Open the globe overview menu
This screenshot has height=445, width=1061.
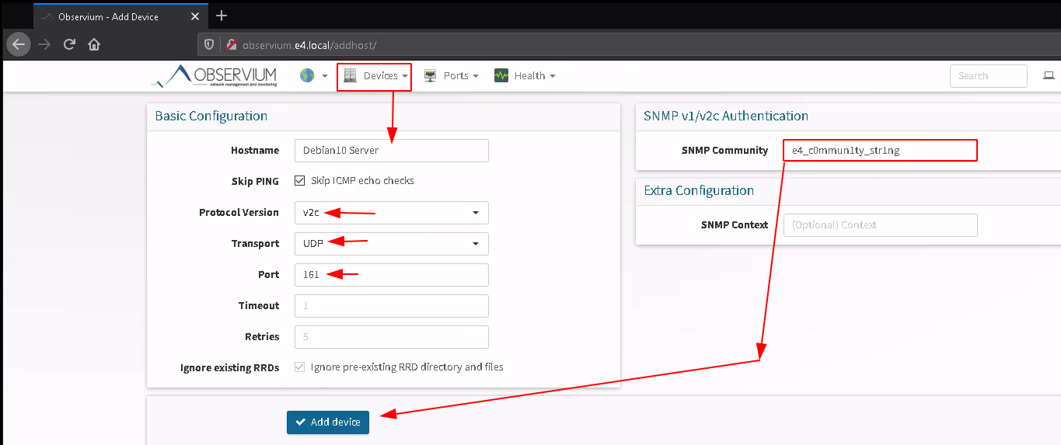pos(313,75)
